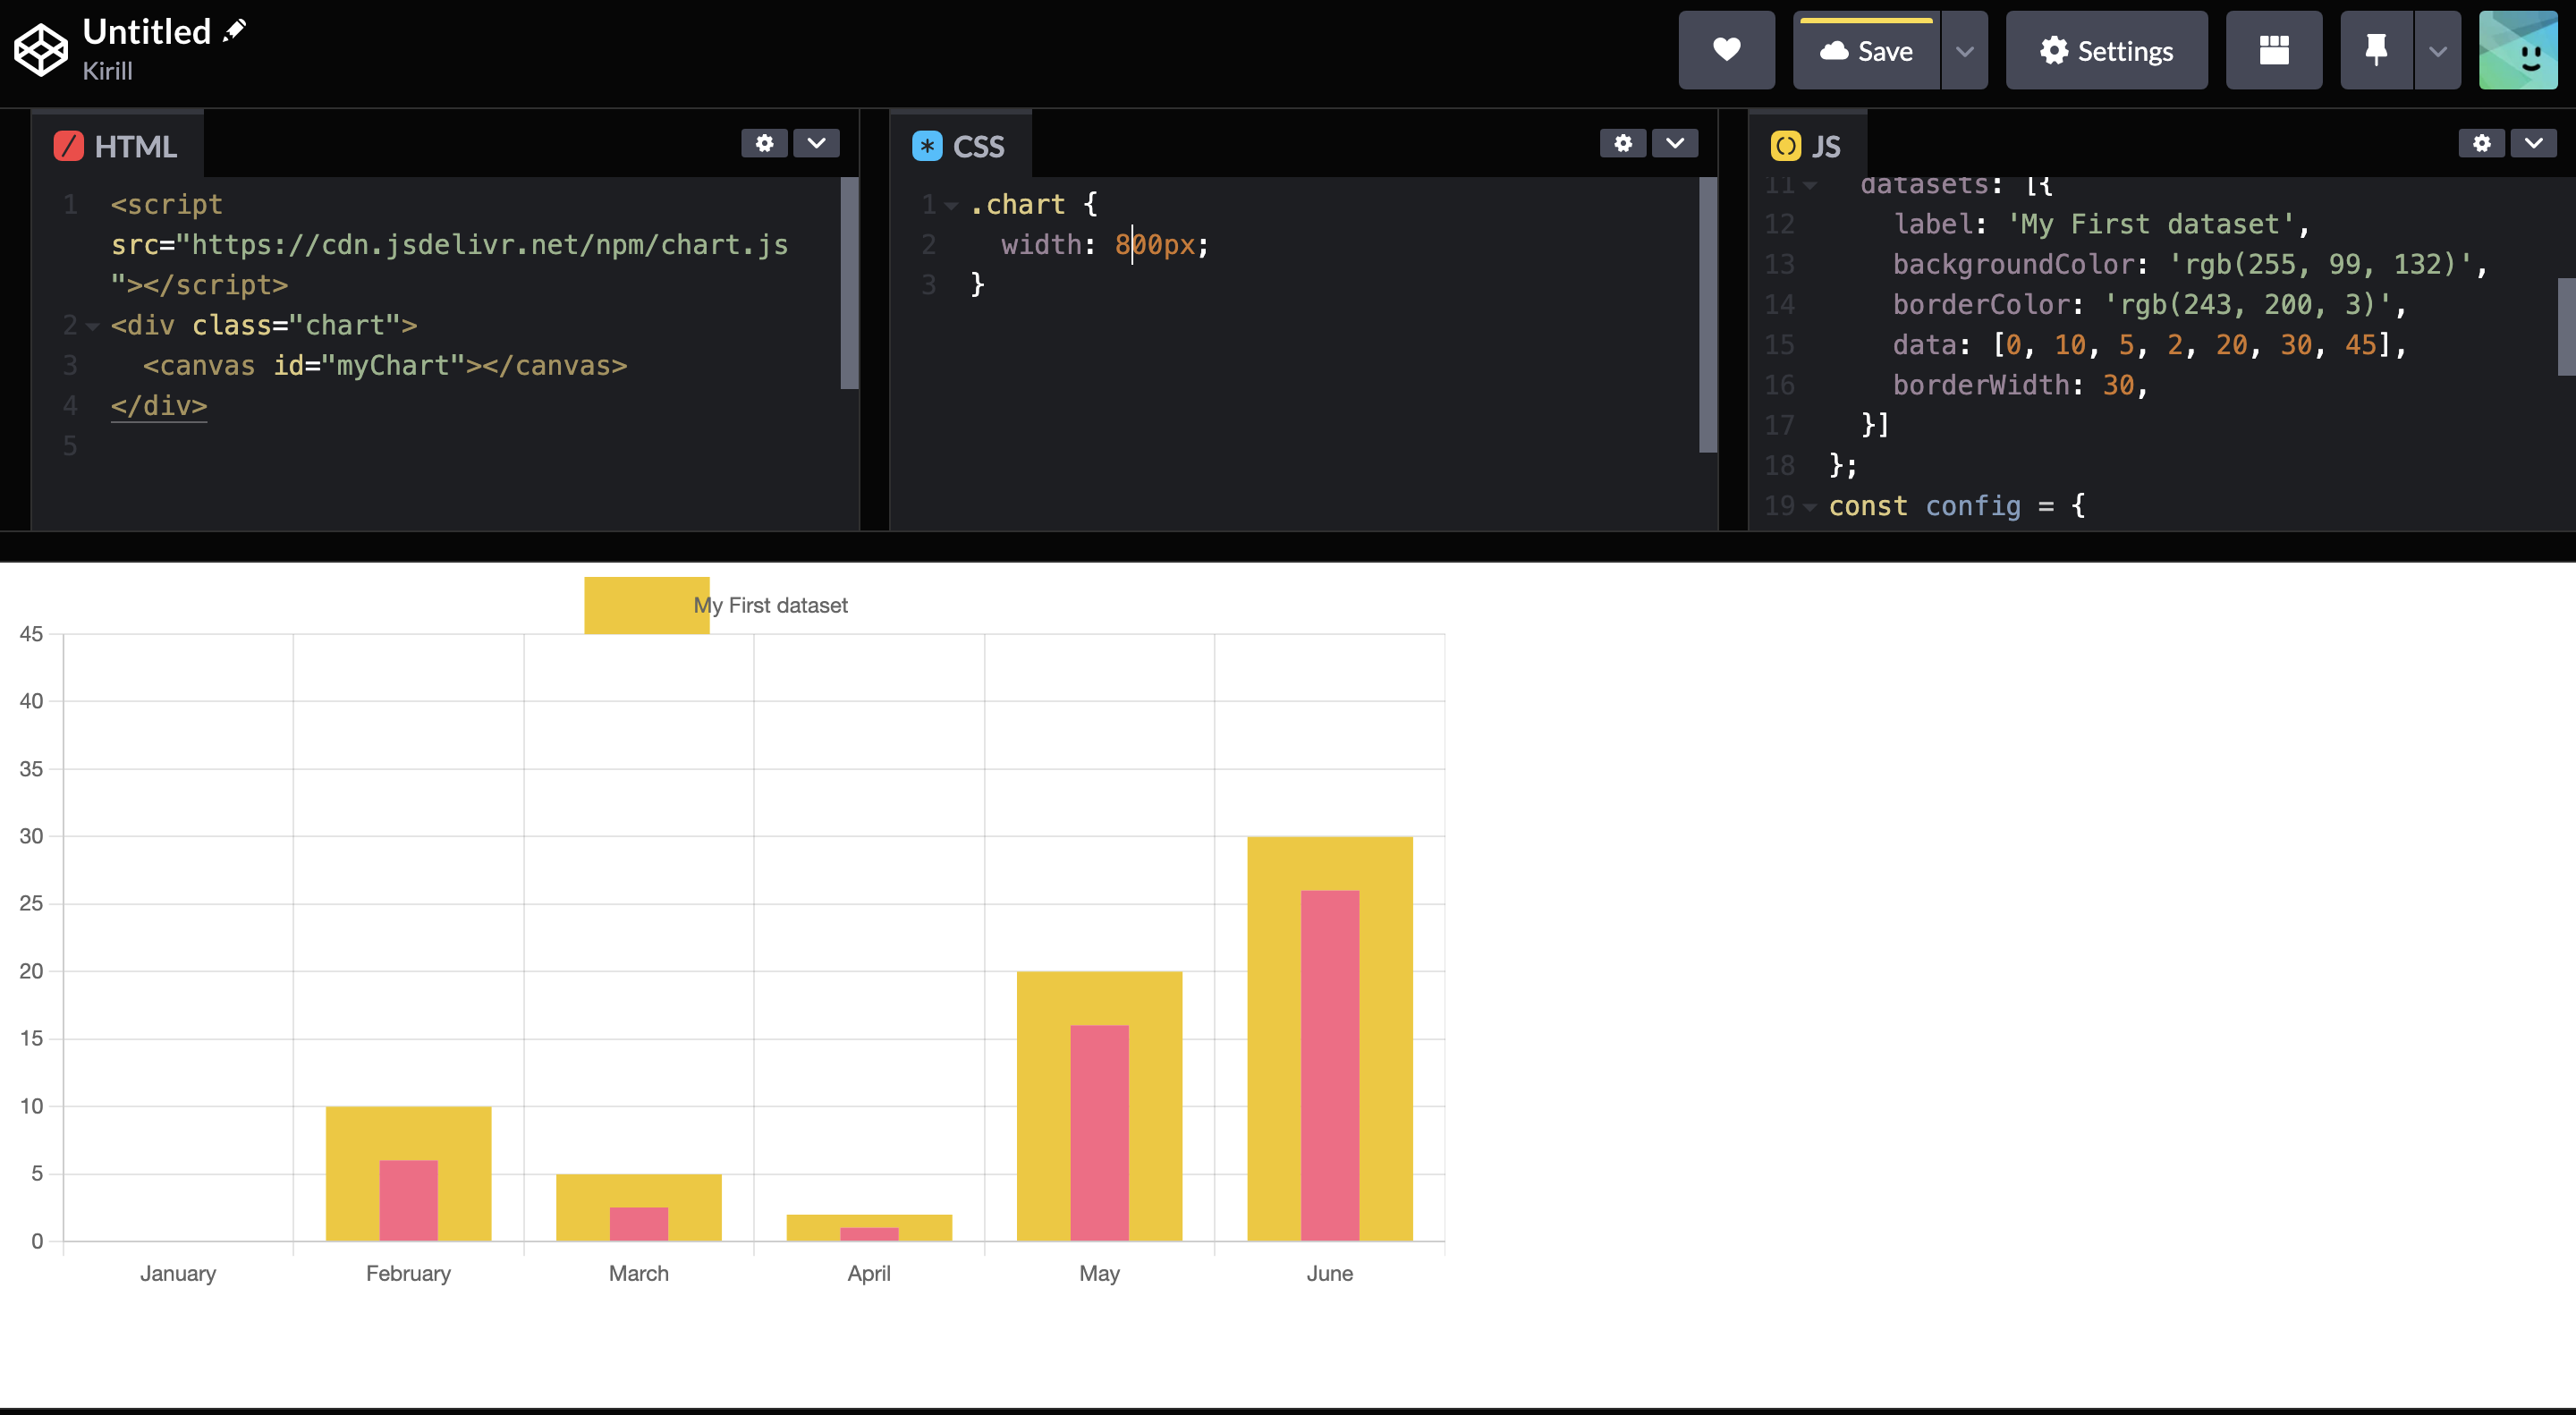Open the pen Settings
This screenshot has height=1415, width=2576.
point(2106,50)
